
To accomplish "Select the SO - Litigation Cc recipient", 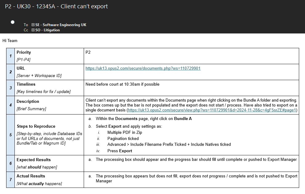I will pyautogui.click(x=47, y=30).
